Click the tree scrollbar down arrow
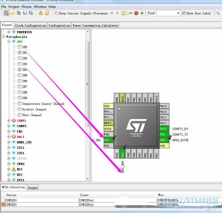Image resolution: width=222 pixels, height=213 pixels. (88, 179)
